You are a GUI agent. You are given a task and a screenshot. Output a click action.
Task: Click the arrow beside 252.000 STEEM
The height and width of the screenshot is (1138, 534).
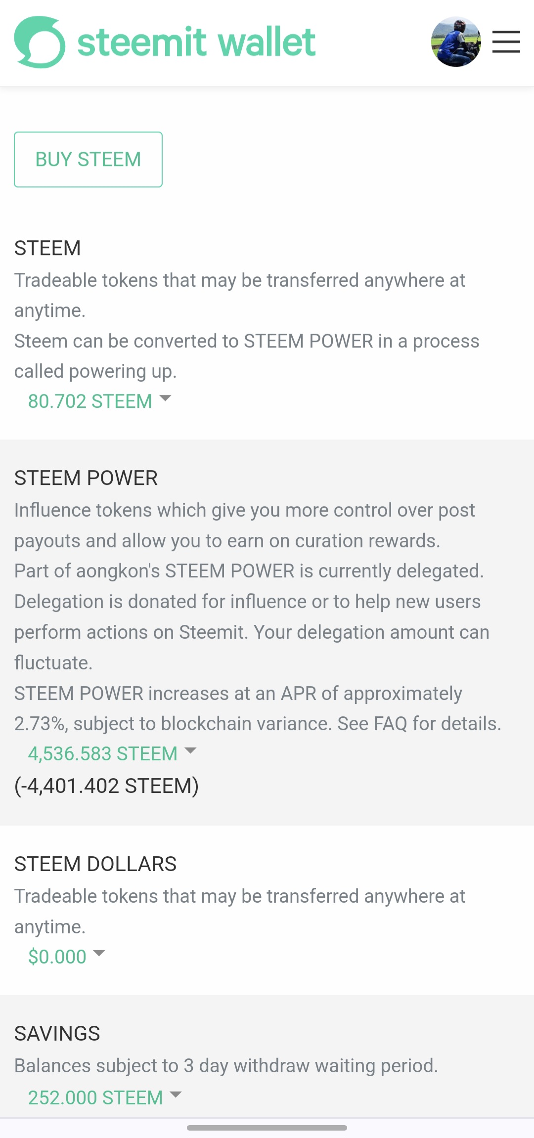(176, 1094)
